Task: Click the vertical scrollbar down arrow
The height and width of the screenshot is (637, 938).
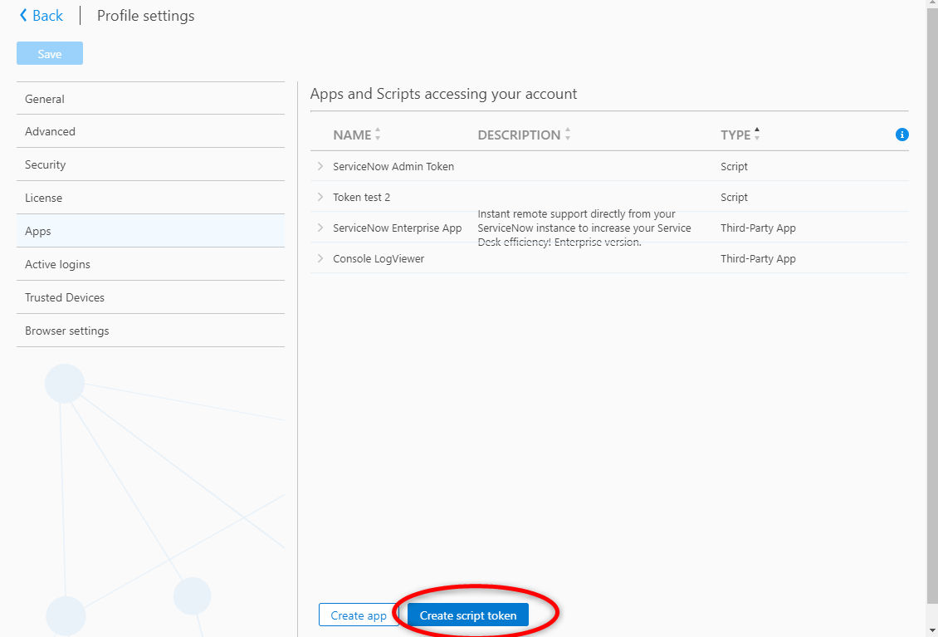Action: (932, 630)
